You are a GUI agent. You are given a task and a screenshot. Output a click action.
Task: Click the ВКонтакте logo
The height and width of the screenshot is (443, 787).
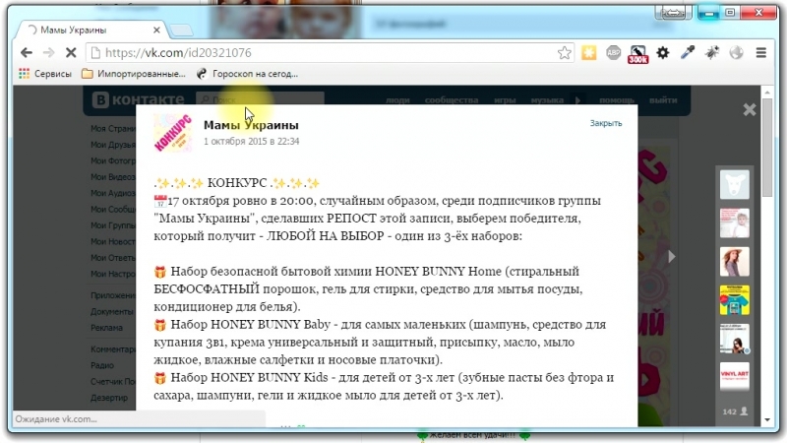point(139,100)
